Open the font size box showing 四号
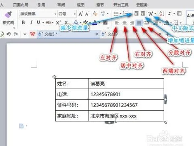 [x=67, y=14]
